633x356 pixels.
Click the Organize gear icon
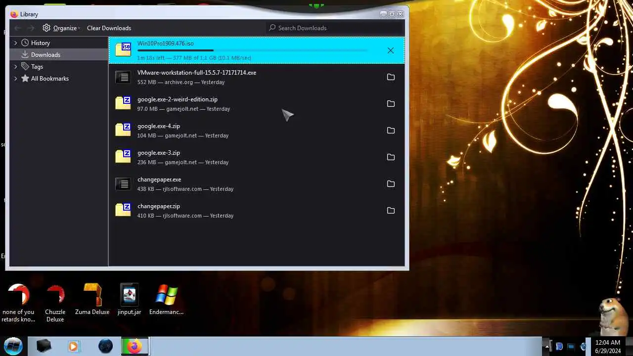click(46, 28)
